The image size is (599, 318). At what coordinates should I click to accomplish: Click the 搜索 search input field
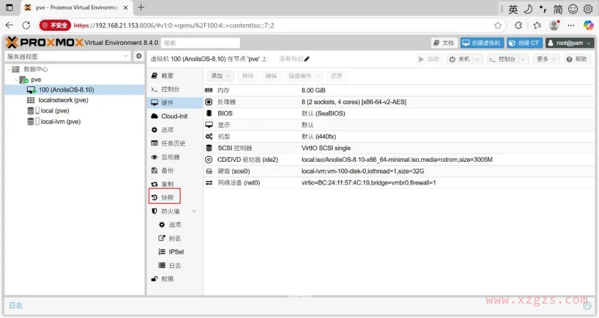[x=201, y=43]
